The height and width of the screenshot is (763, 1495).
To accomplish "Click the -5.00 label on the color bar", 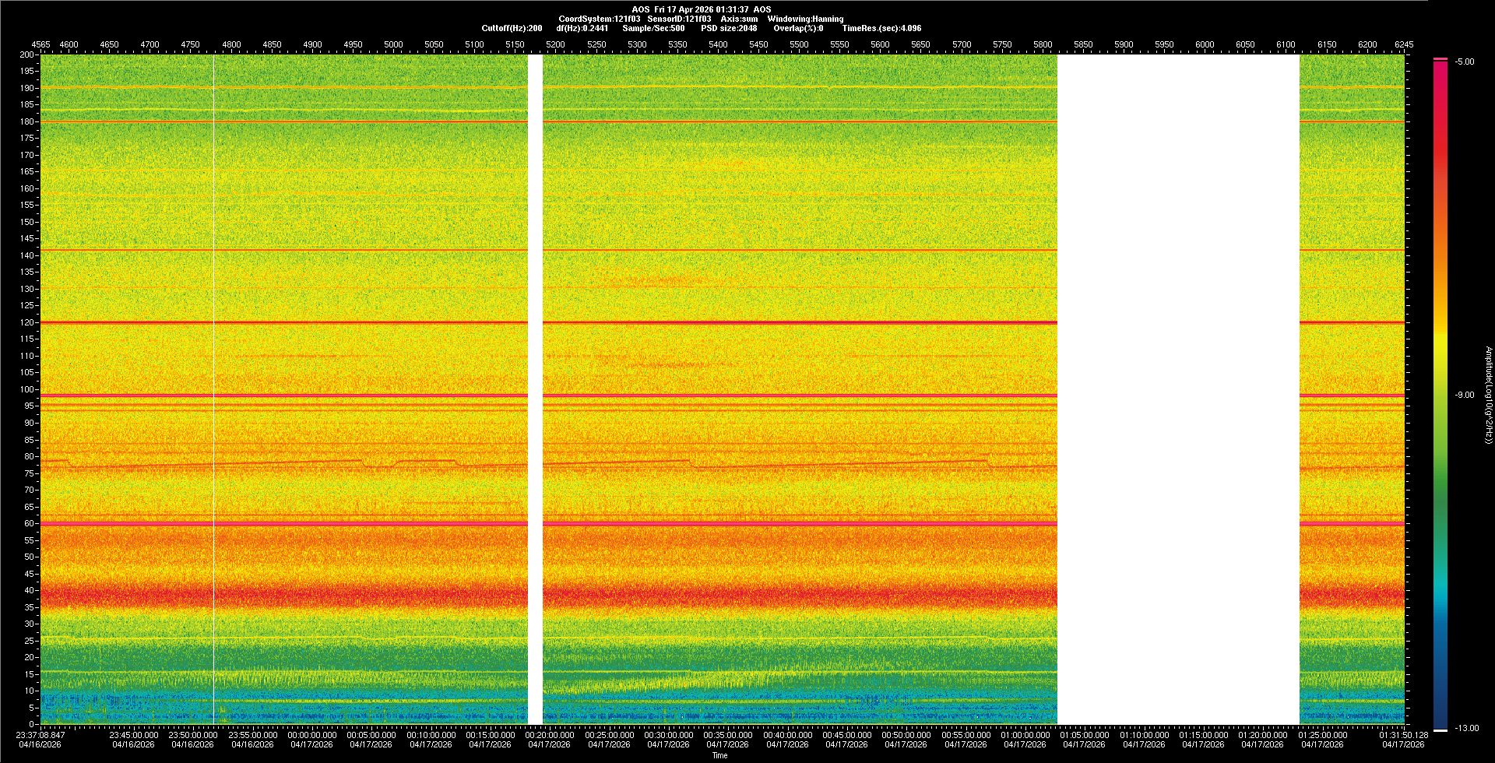I will coord(1465,62).
